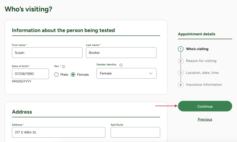The image size is (237, 142).
Task: Click the Apt/Suite input field
Action: 135,132
